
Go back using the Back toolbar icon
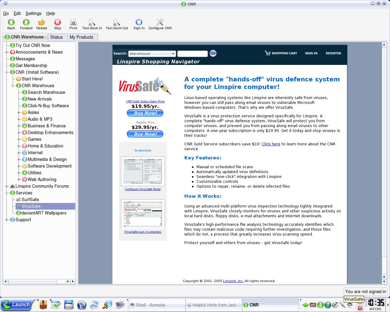point(11,22)
